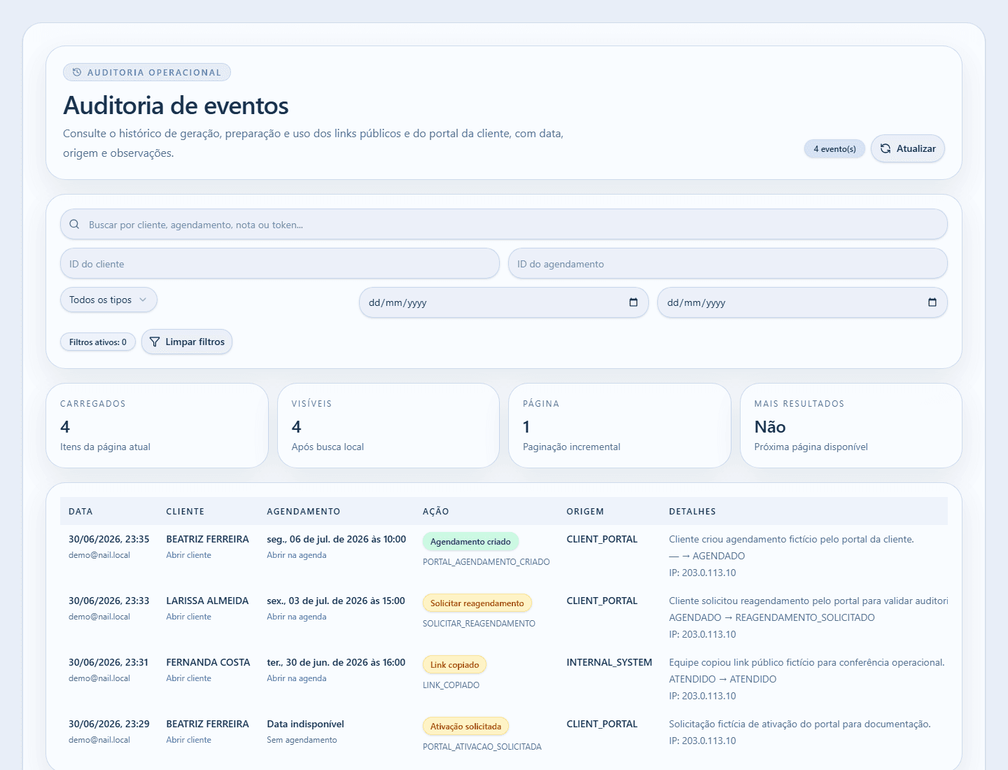Click SOLICITAR_REAGENDAMENTO code text
1008x770 pixels.
(x=479, y=624)
